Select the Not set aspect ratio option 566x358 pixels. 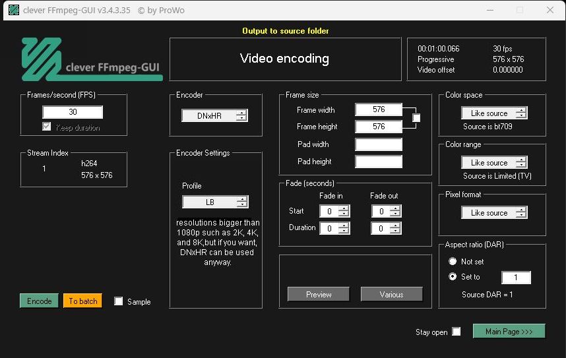point(453,261)
